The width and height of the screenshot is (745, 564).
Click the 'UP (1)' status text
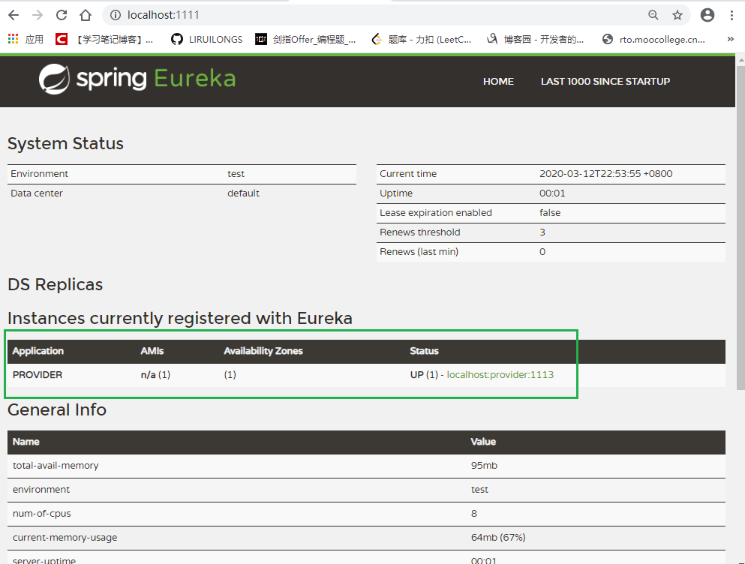pyautogui.click(x=424, y=375)
